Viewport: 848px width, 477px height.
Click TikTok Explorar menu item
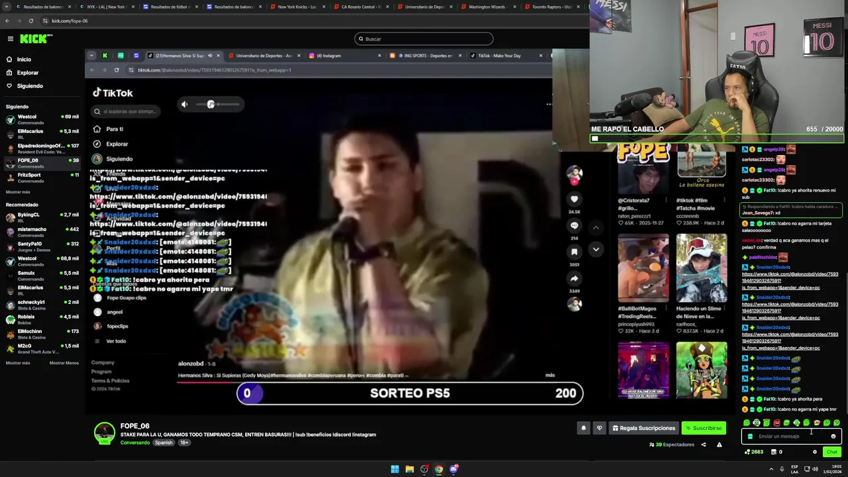pos(111,144)
